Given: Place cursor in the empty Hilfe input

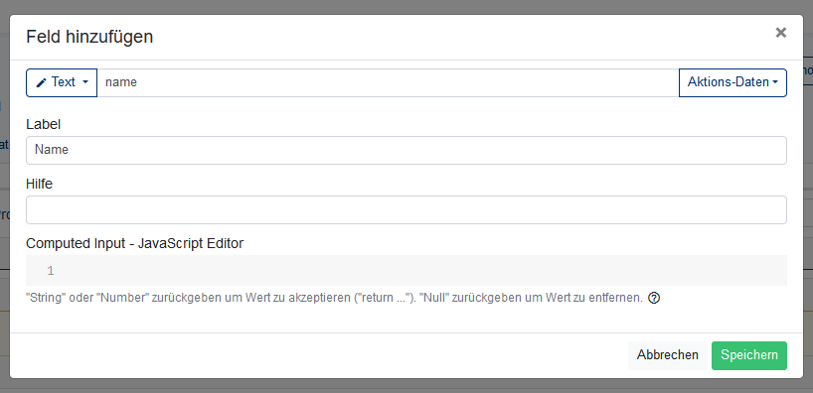Looking at the screenshot, I should (x=406, y=209).
